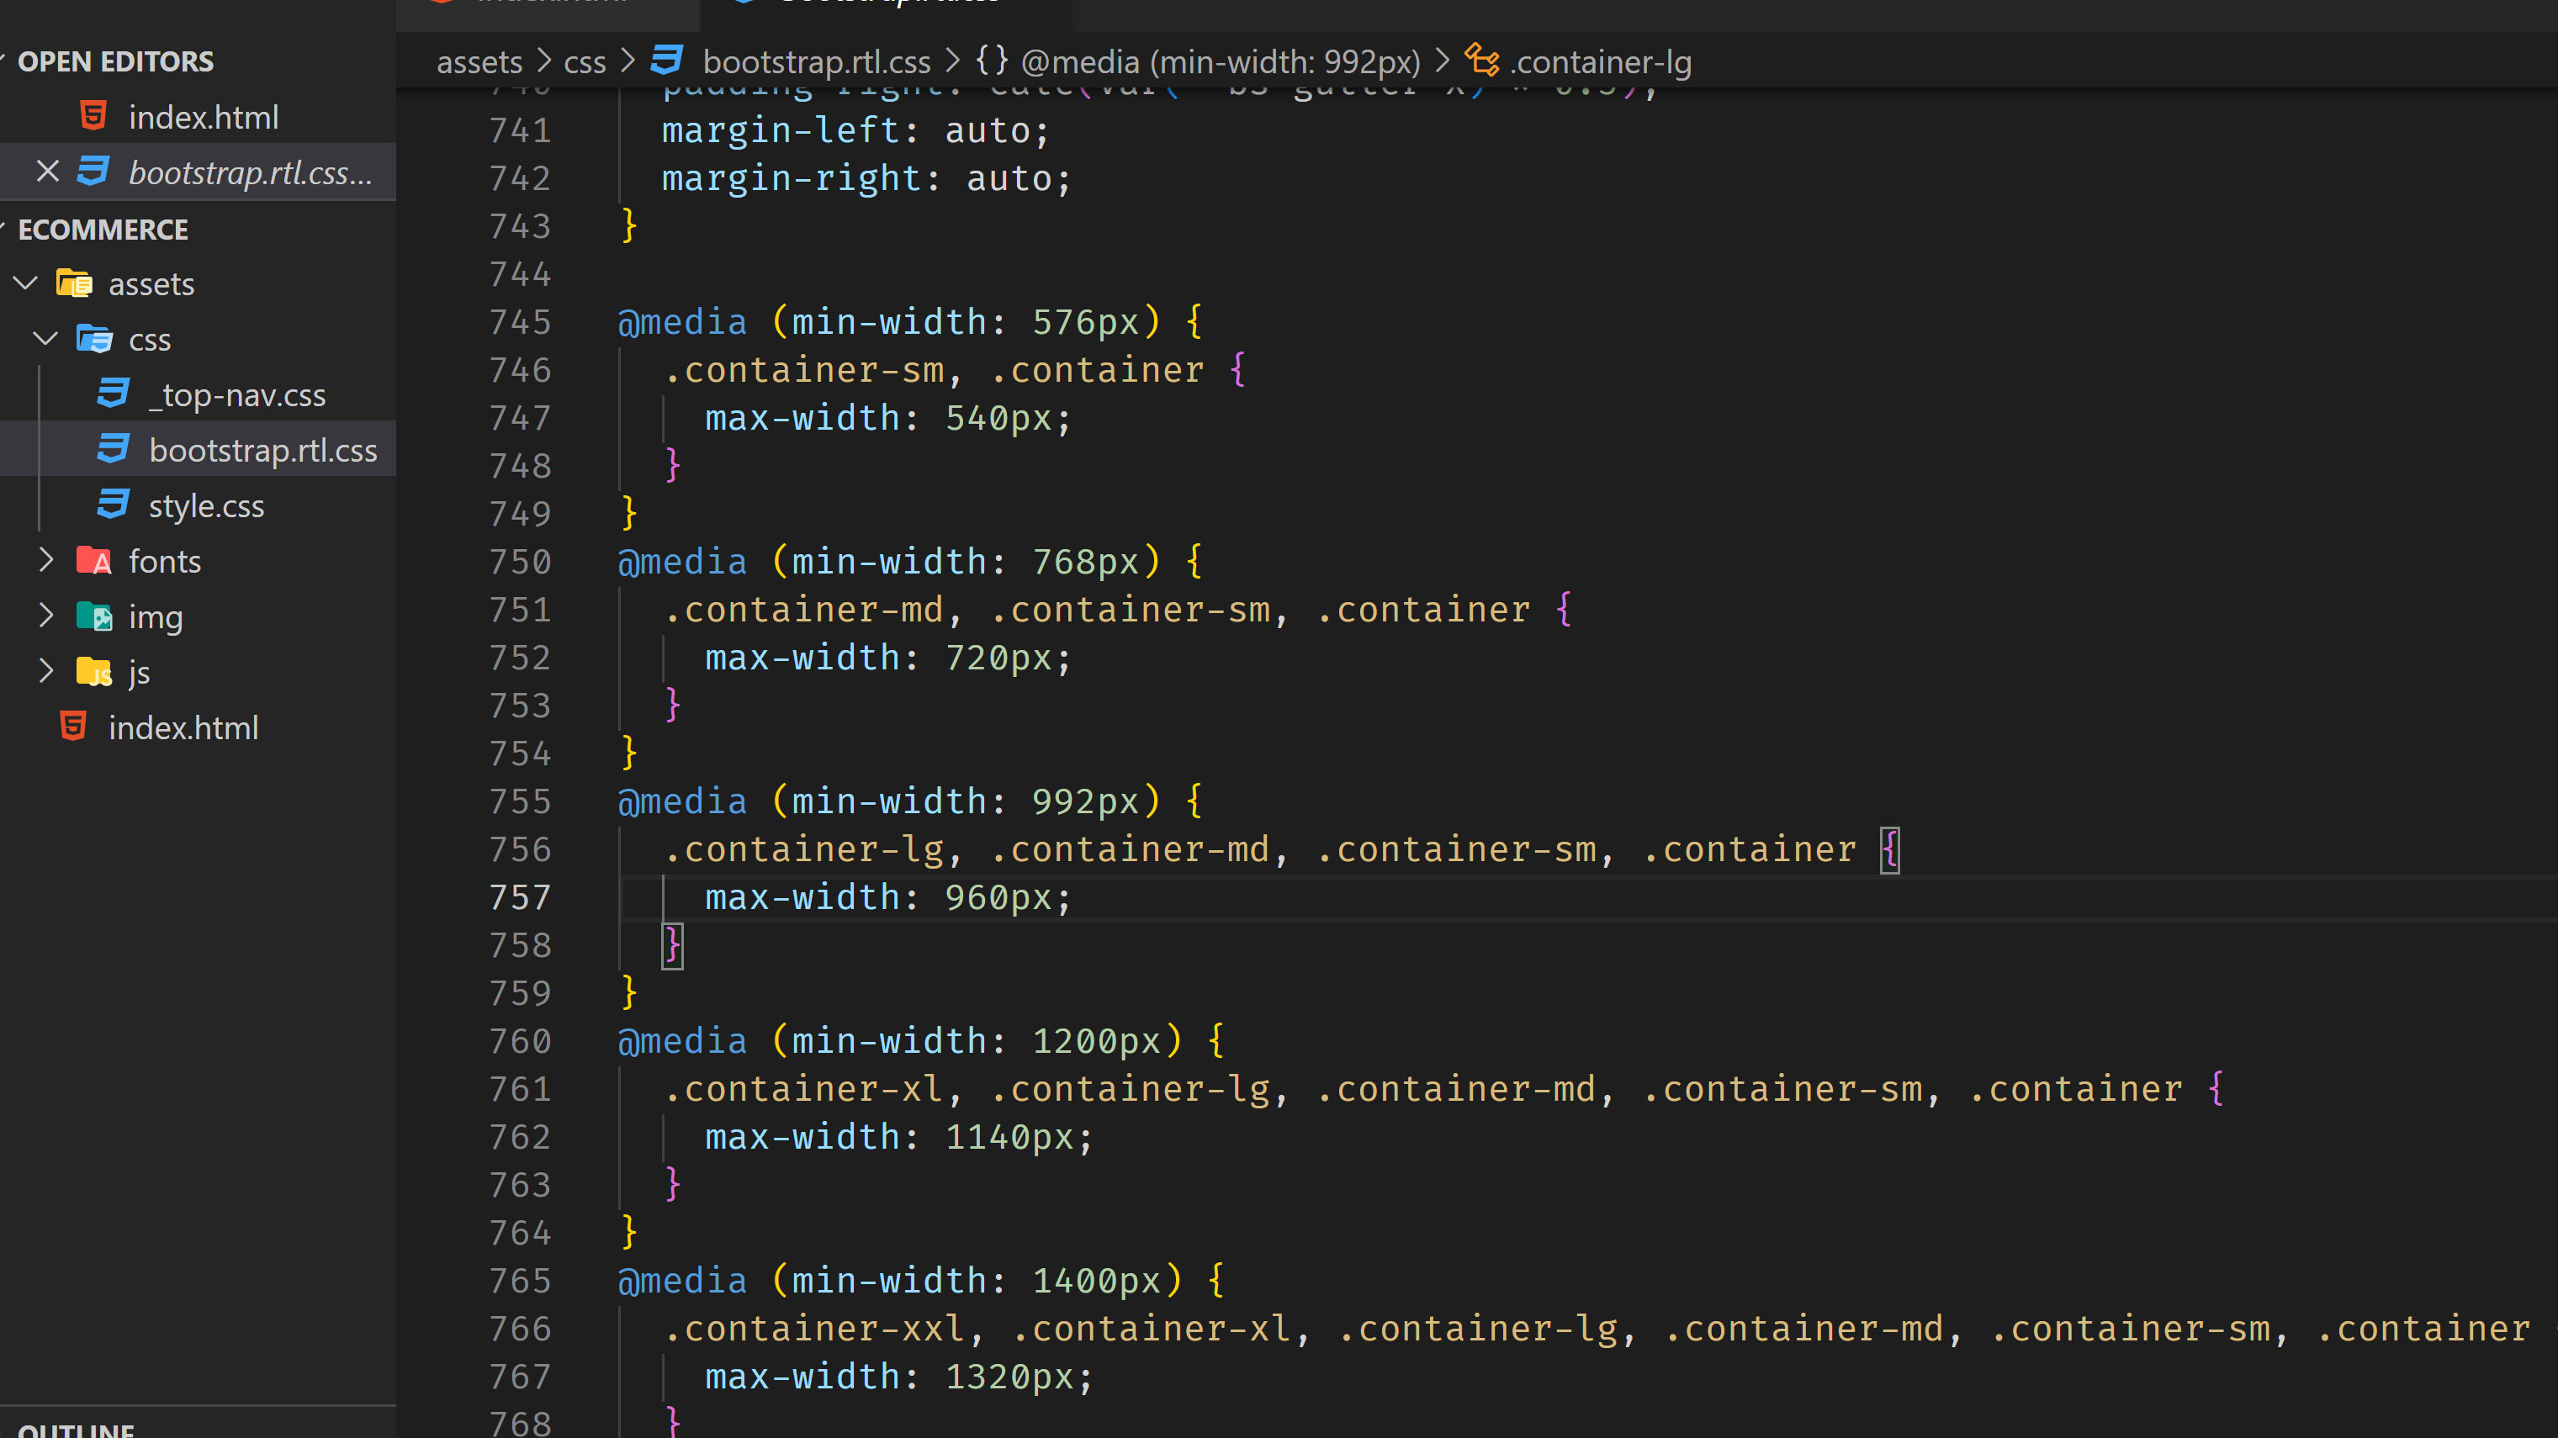Click the css folder icon

[x=94, y=340]
